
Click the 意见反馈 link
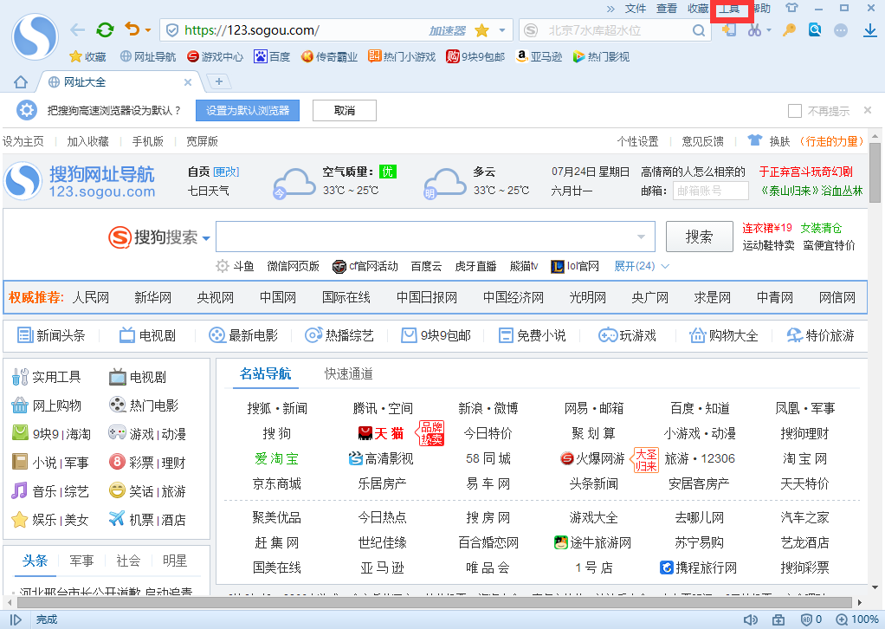click(702, 141)
